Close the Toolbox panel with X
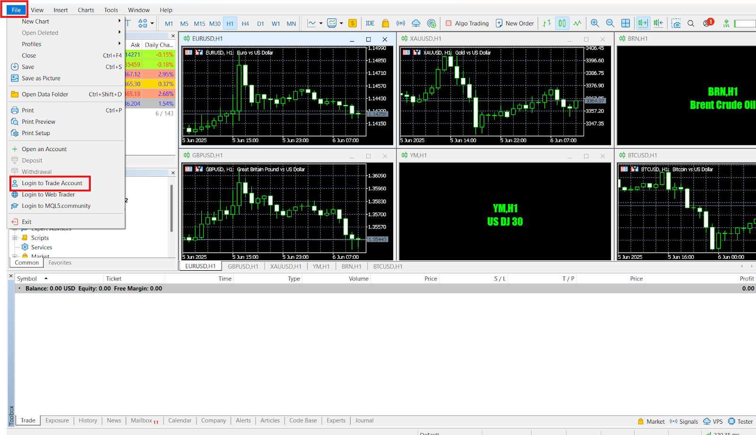Viewport: 756px width, 435px height. tap(11, 275)
